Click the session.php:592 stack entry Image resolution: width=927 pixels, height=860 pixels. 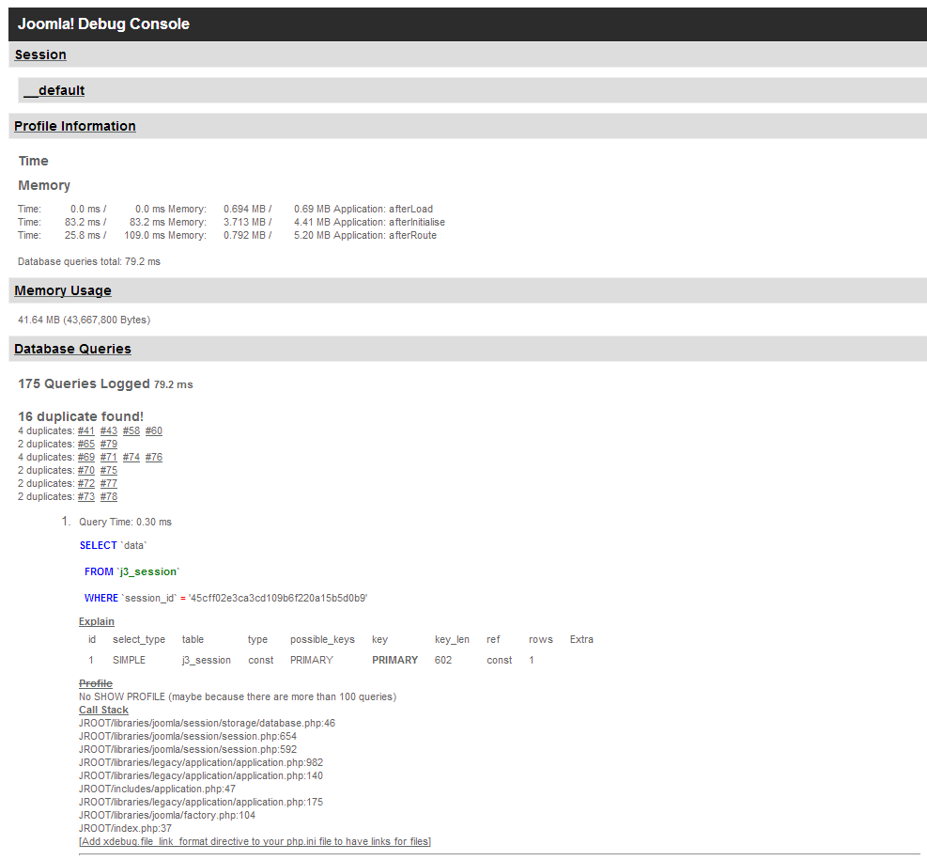coord(188,749)
